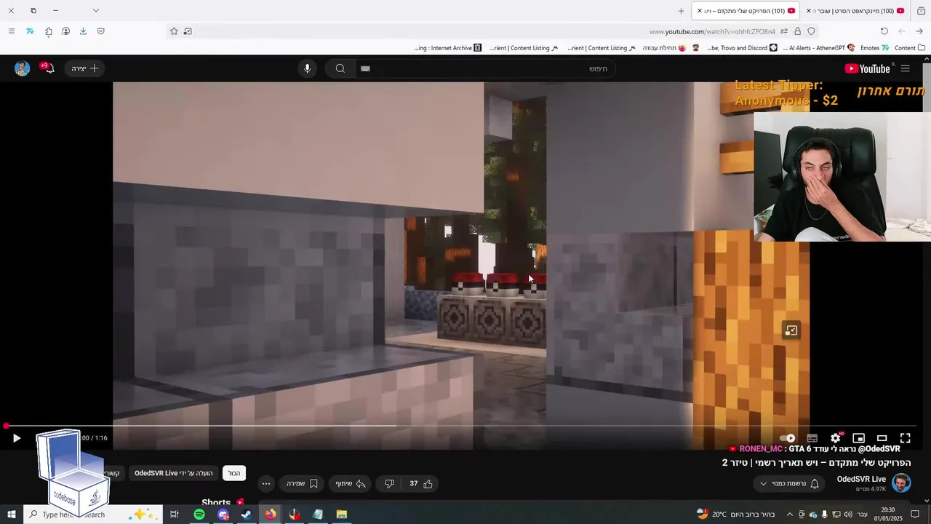Go back in browser history
Image resolution: width=931 pixels, height=524 pixels.
pos(919,31)
